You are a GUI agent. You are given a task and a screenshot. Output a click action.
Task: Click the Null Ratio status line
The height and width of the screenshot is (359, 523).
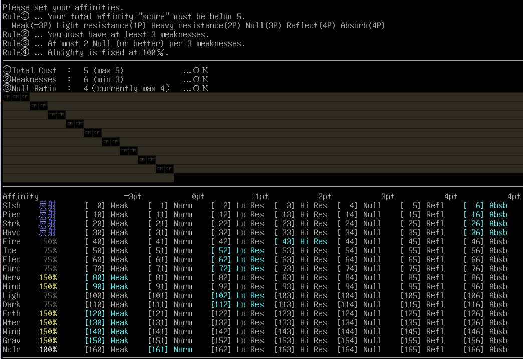[105, 88]
